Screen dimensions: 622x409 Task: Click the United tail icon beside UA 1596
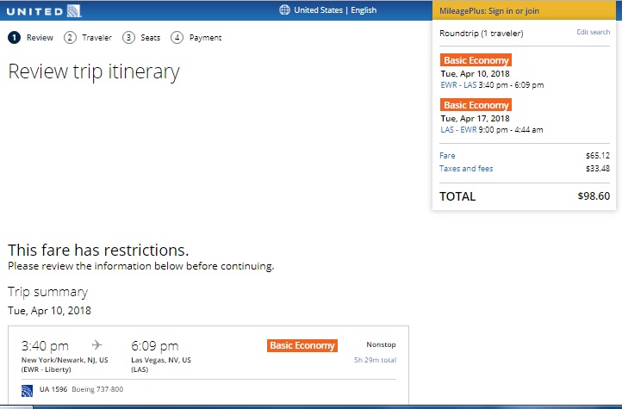tap(27, 391)
